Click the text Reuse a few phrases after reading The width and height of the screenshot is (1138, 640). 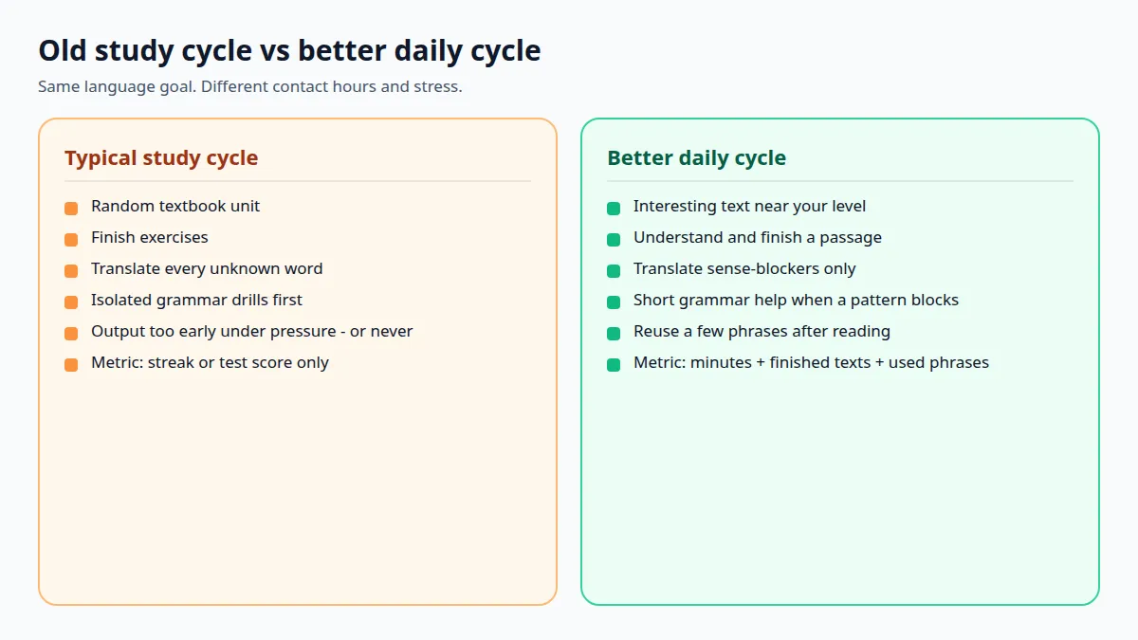(762, 331)
